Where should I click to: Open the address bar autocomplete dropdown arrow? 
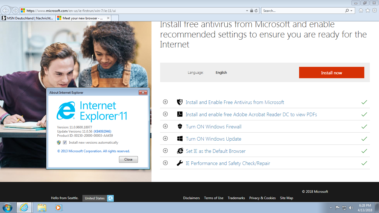click(x=247, y=11)
